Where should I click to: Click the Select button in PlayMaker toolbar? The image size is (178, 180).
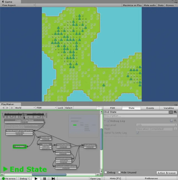point(69,108)
